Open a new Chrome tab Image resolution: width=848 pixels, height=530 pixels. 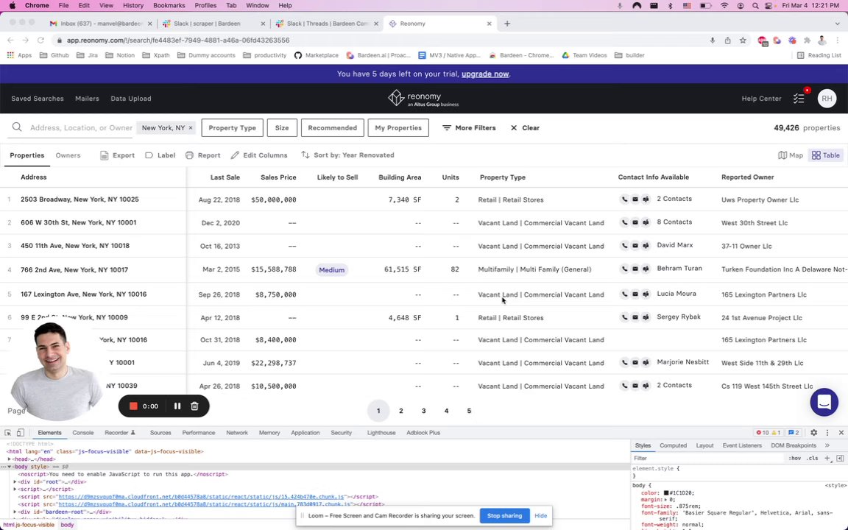tap(506, 24)
